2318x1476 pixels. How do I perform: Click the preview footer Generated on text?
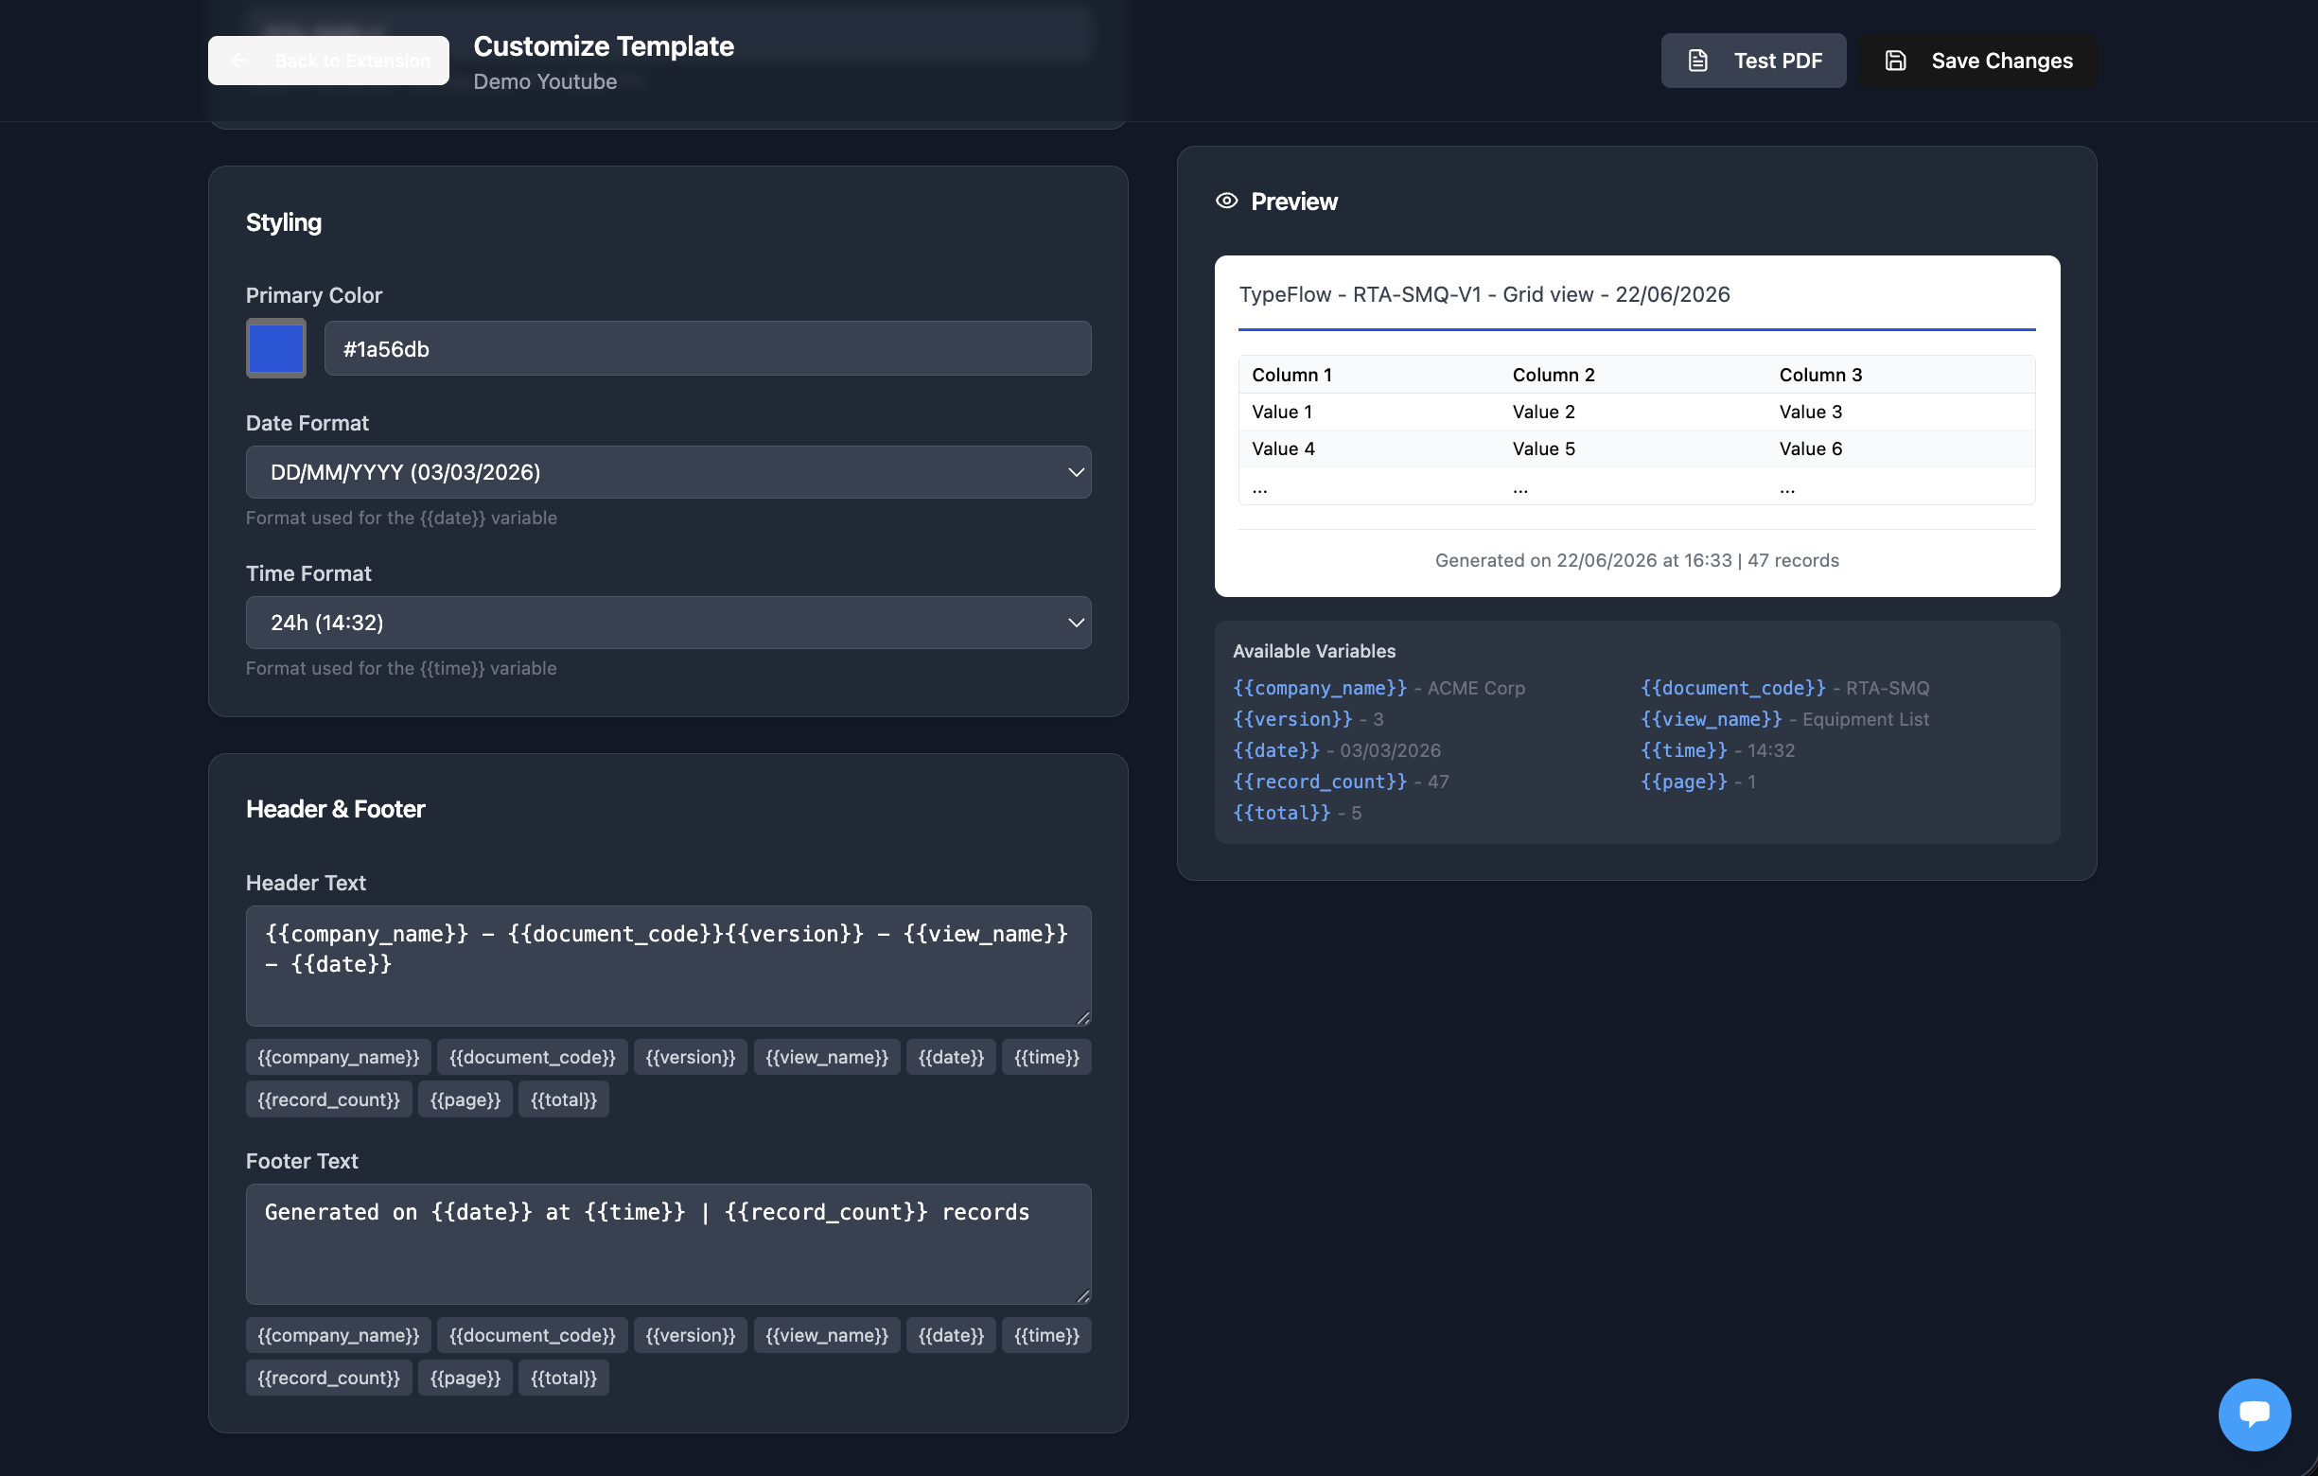pyautogui.click(x=1637, y=560)
